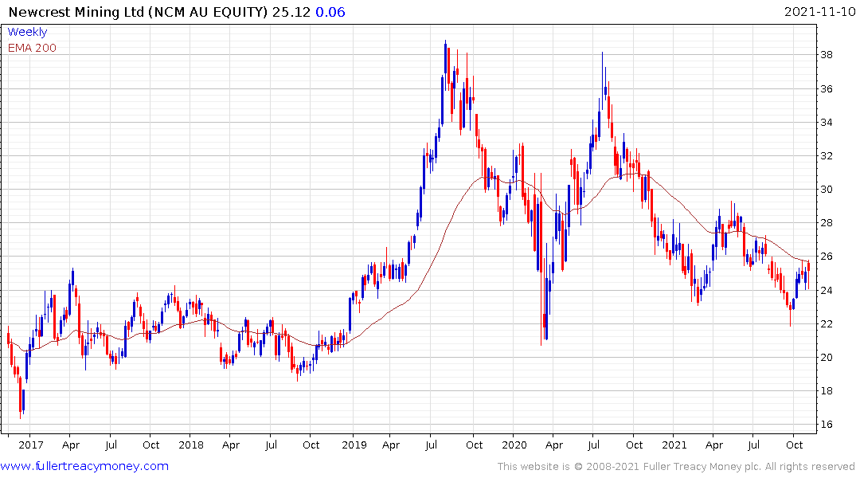Click the price change value 0.06
Screen dimensions: 856x478
coord(330,12)
